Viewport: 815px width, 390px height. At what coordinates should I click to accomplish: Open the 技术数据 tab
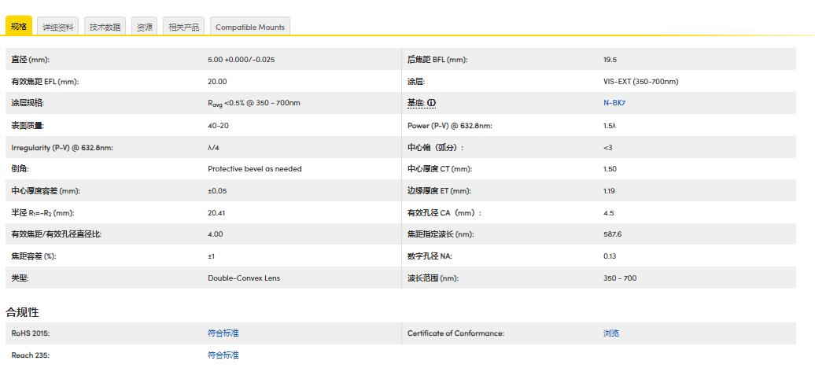(x=105, y=27)
